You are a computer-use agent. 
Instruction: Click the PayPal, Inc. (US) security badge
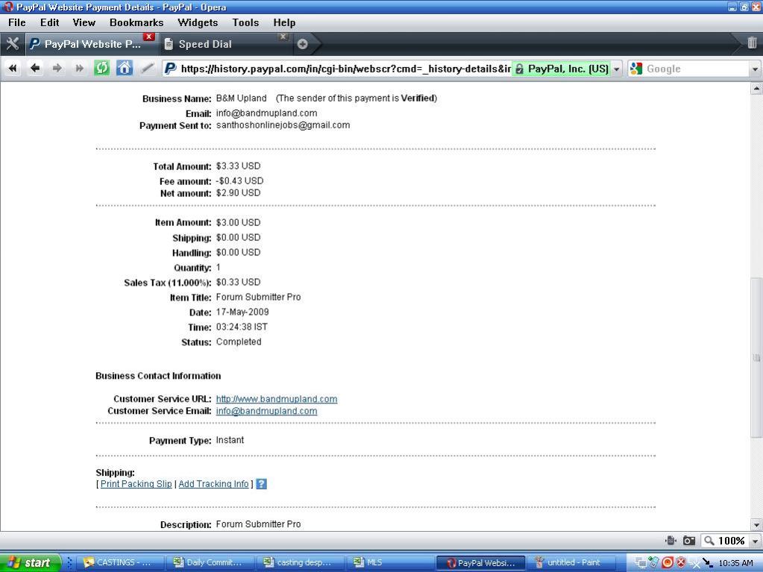coord(562,69)
